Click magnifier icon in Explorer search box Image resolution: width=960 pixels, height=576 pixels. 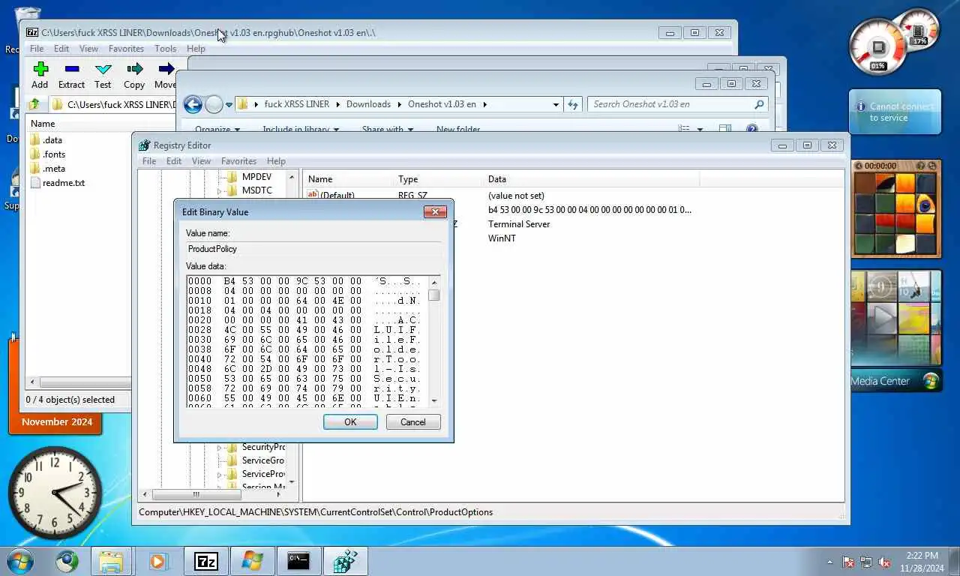point(759,104)
